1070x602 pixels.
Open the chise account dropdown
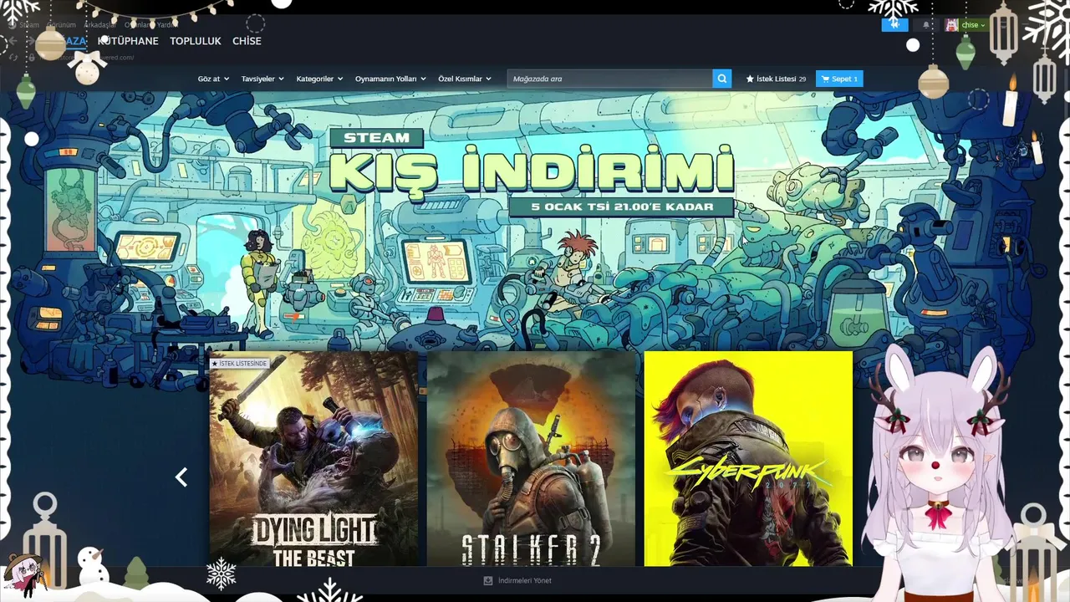pyautogui.click(x=973, y=25)
